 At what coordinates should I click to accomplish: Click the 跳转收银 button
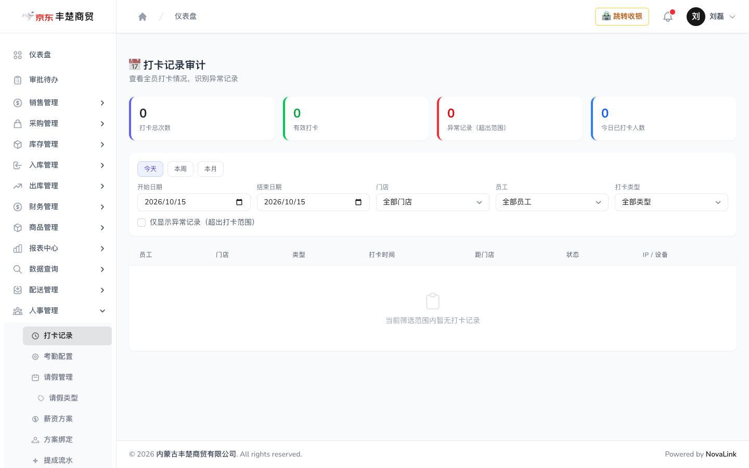622,17
